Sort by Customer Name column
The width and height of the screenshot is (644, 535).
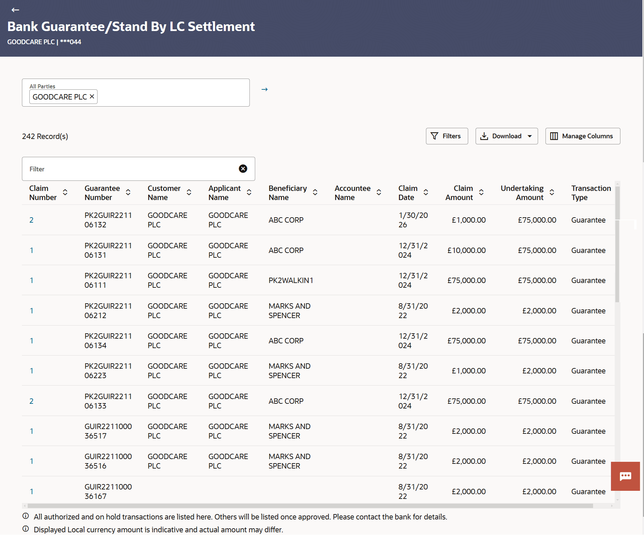189,192
